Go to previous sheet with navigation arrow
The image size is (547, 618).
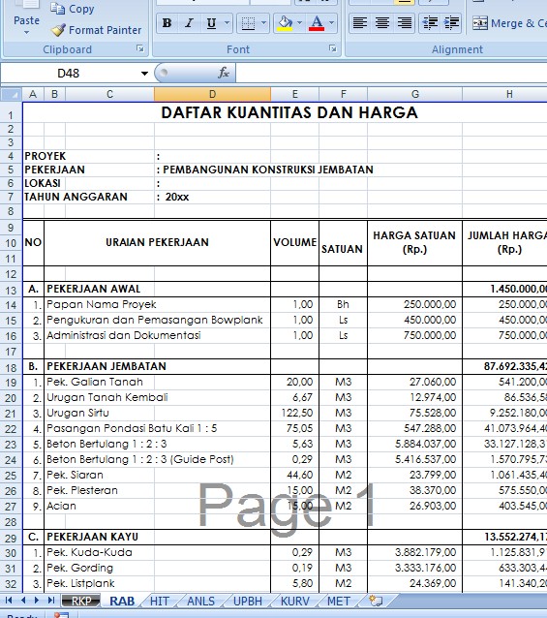point(23,601)
